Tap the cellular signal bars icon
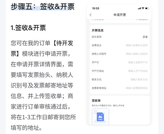Image resolution: width=164 pixels, height=134 pixels. coord(139,8)
